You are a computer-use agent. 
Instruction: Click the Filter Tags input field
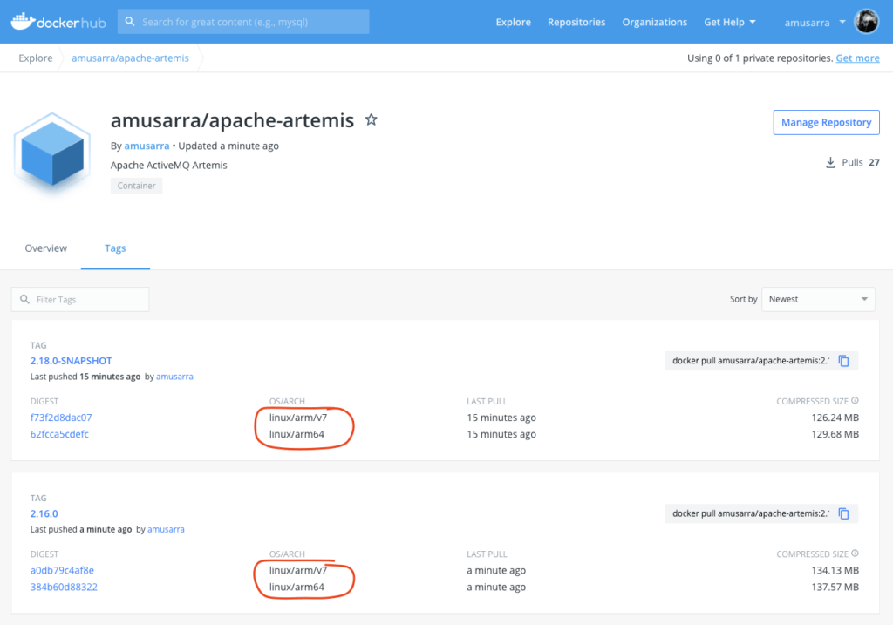click(x=80, y=299)
